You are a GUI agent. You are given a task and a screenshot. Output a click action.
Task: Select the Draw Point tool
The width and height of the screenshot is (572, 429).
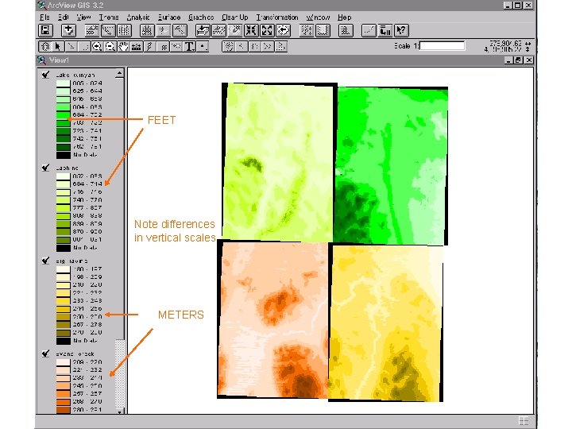[x=203, y=47]
